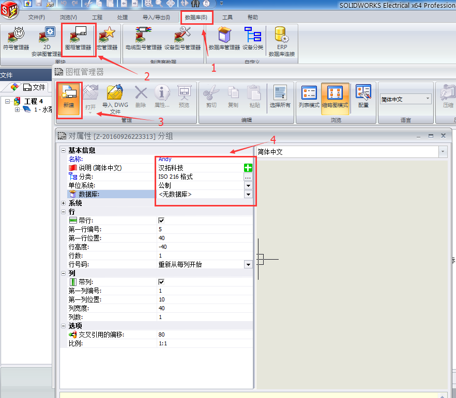Select the 文件 tab in side panel
Viewport: 456px width, 398px height.
(34, 87)
